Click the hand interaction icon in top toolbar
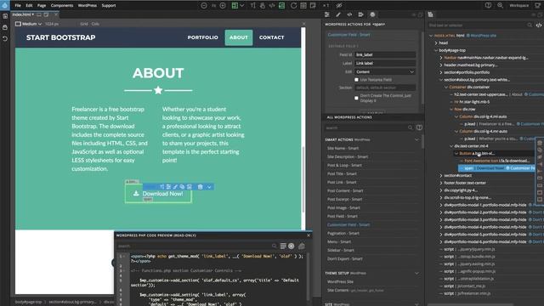Viewport: 544px width, 306px height. point(263,6)
